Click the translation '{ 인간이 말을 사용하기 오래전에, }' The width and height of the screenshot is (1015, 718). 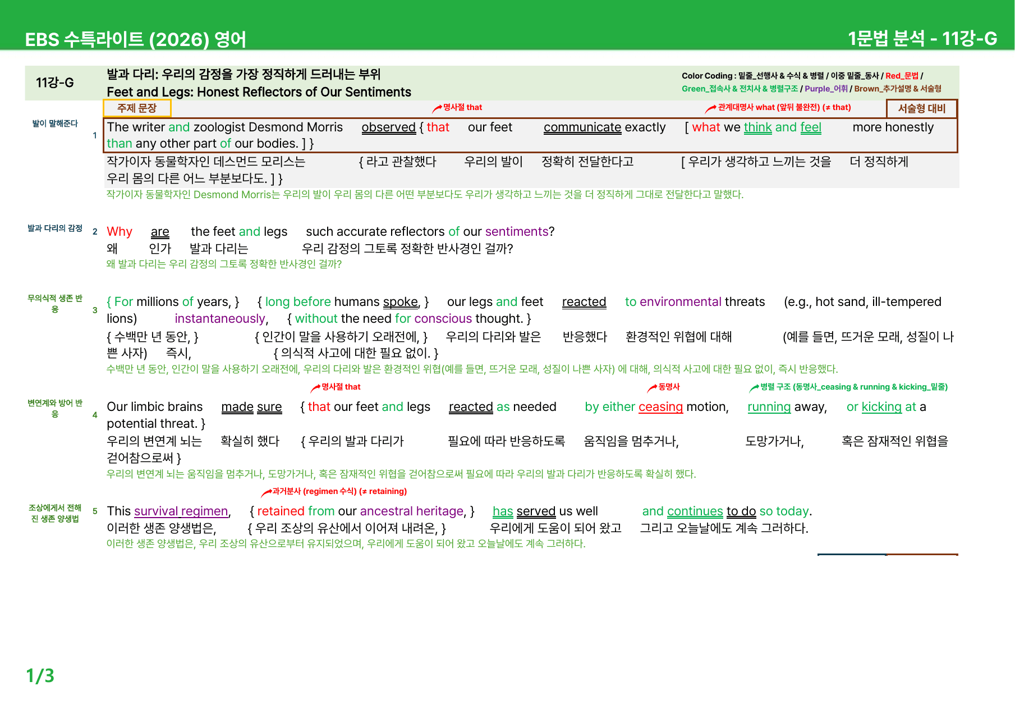tap(341, 337)
